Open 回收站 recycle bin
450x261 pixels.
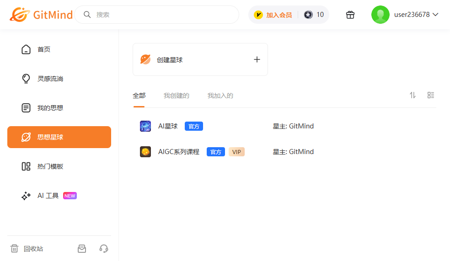point(27,249)
